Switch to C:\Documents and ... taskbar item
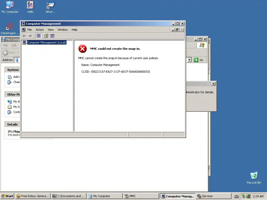 69,196
